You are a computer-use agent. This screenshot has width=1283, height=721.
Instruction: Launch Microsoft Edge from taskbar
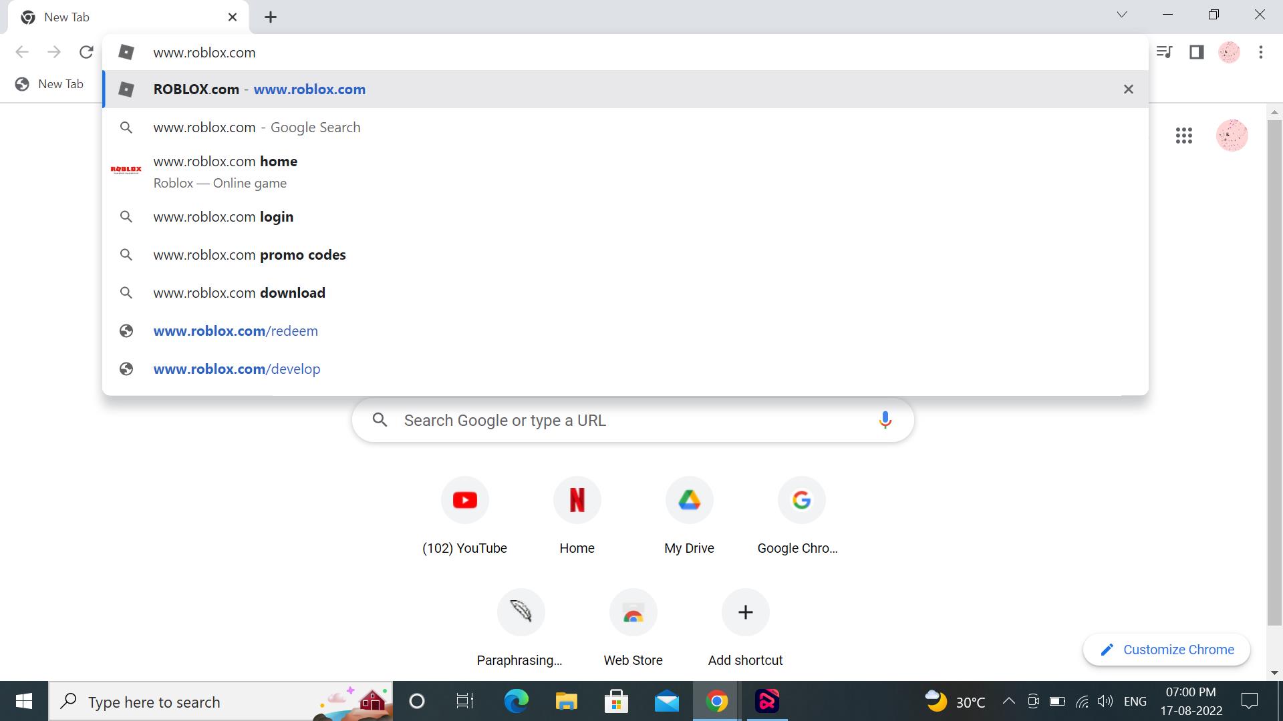[x=516, y=701]
